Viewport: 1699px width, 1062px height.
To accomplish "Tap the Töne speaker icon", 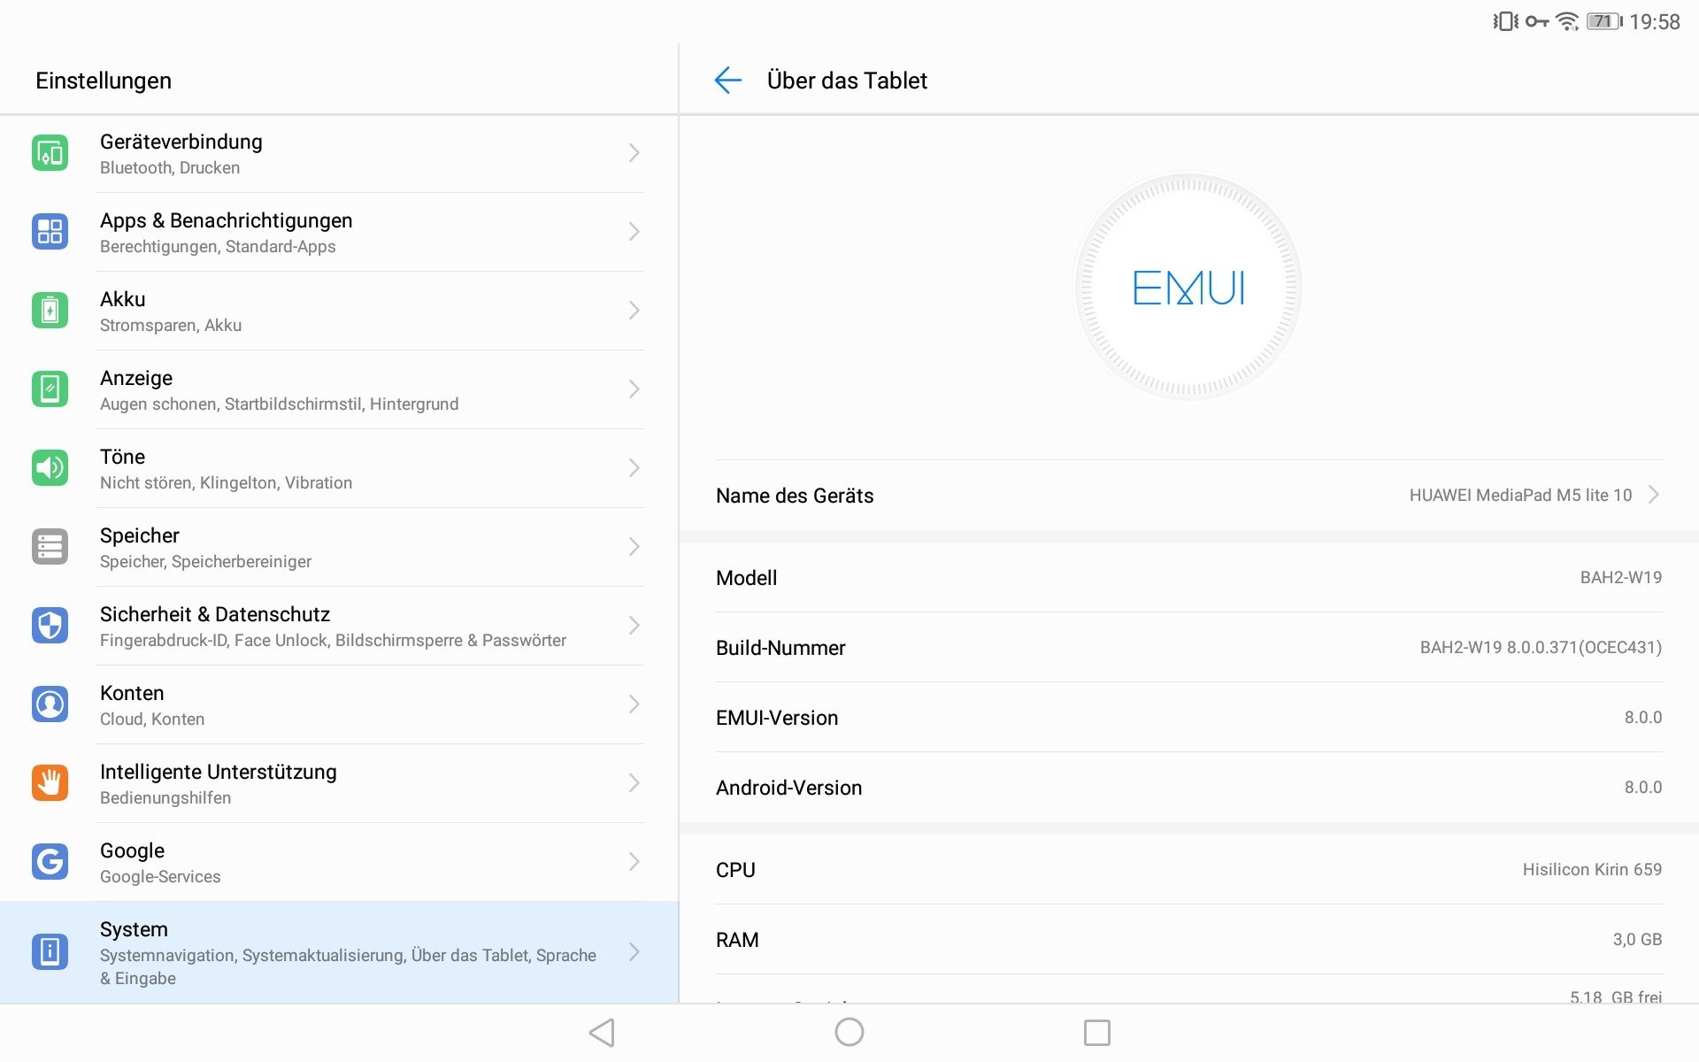I will (50, 468).
